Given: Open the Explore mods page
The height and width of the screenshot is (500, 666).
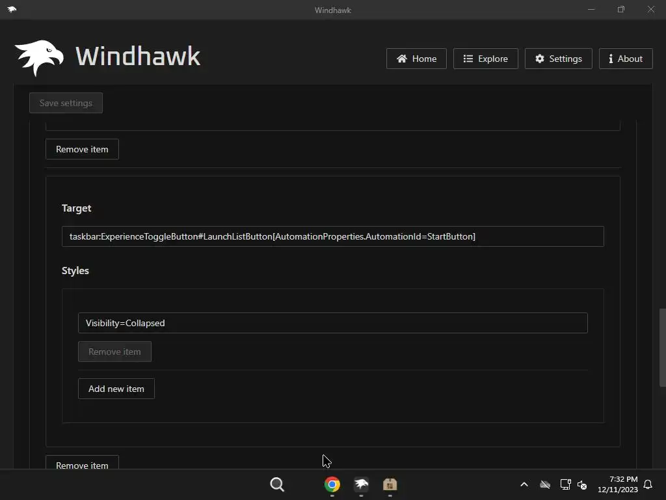Looking at the screenshot, I should click(x=485, y=59).
